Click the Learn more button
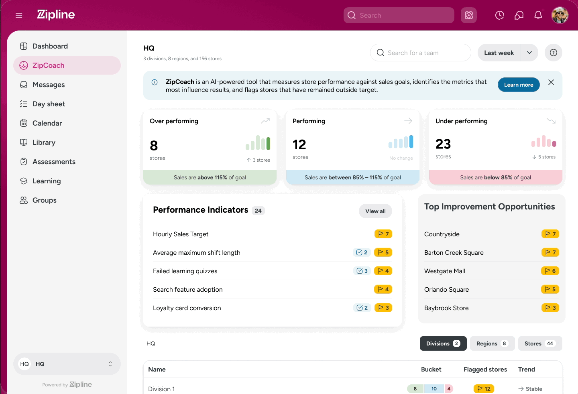 click(x=519, y=85)
